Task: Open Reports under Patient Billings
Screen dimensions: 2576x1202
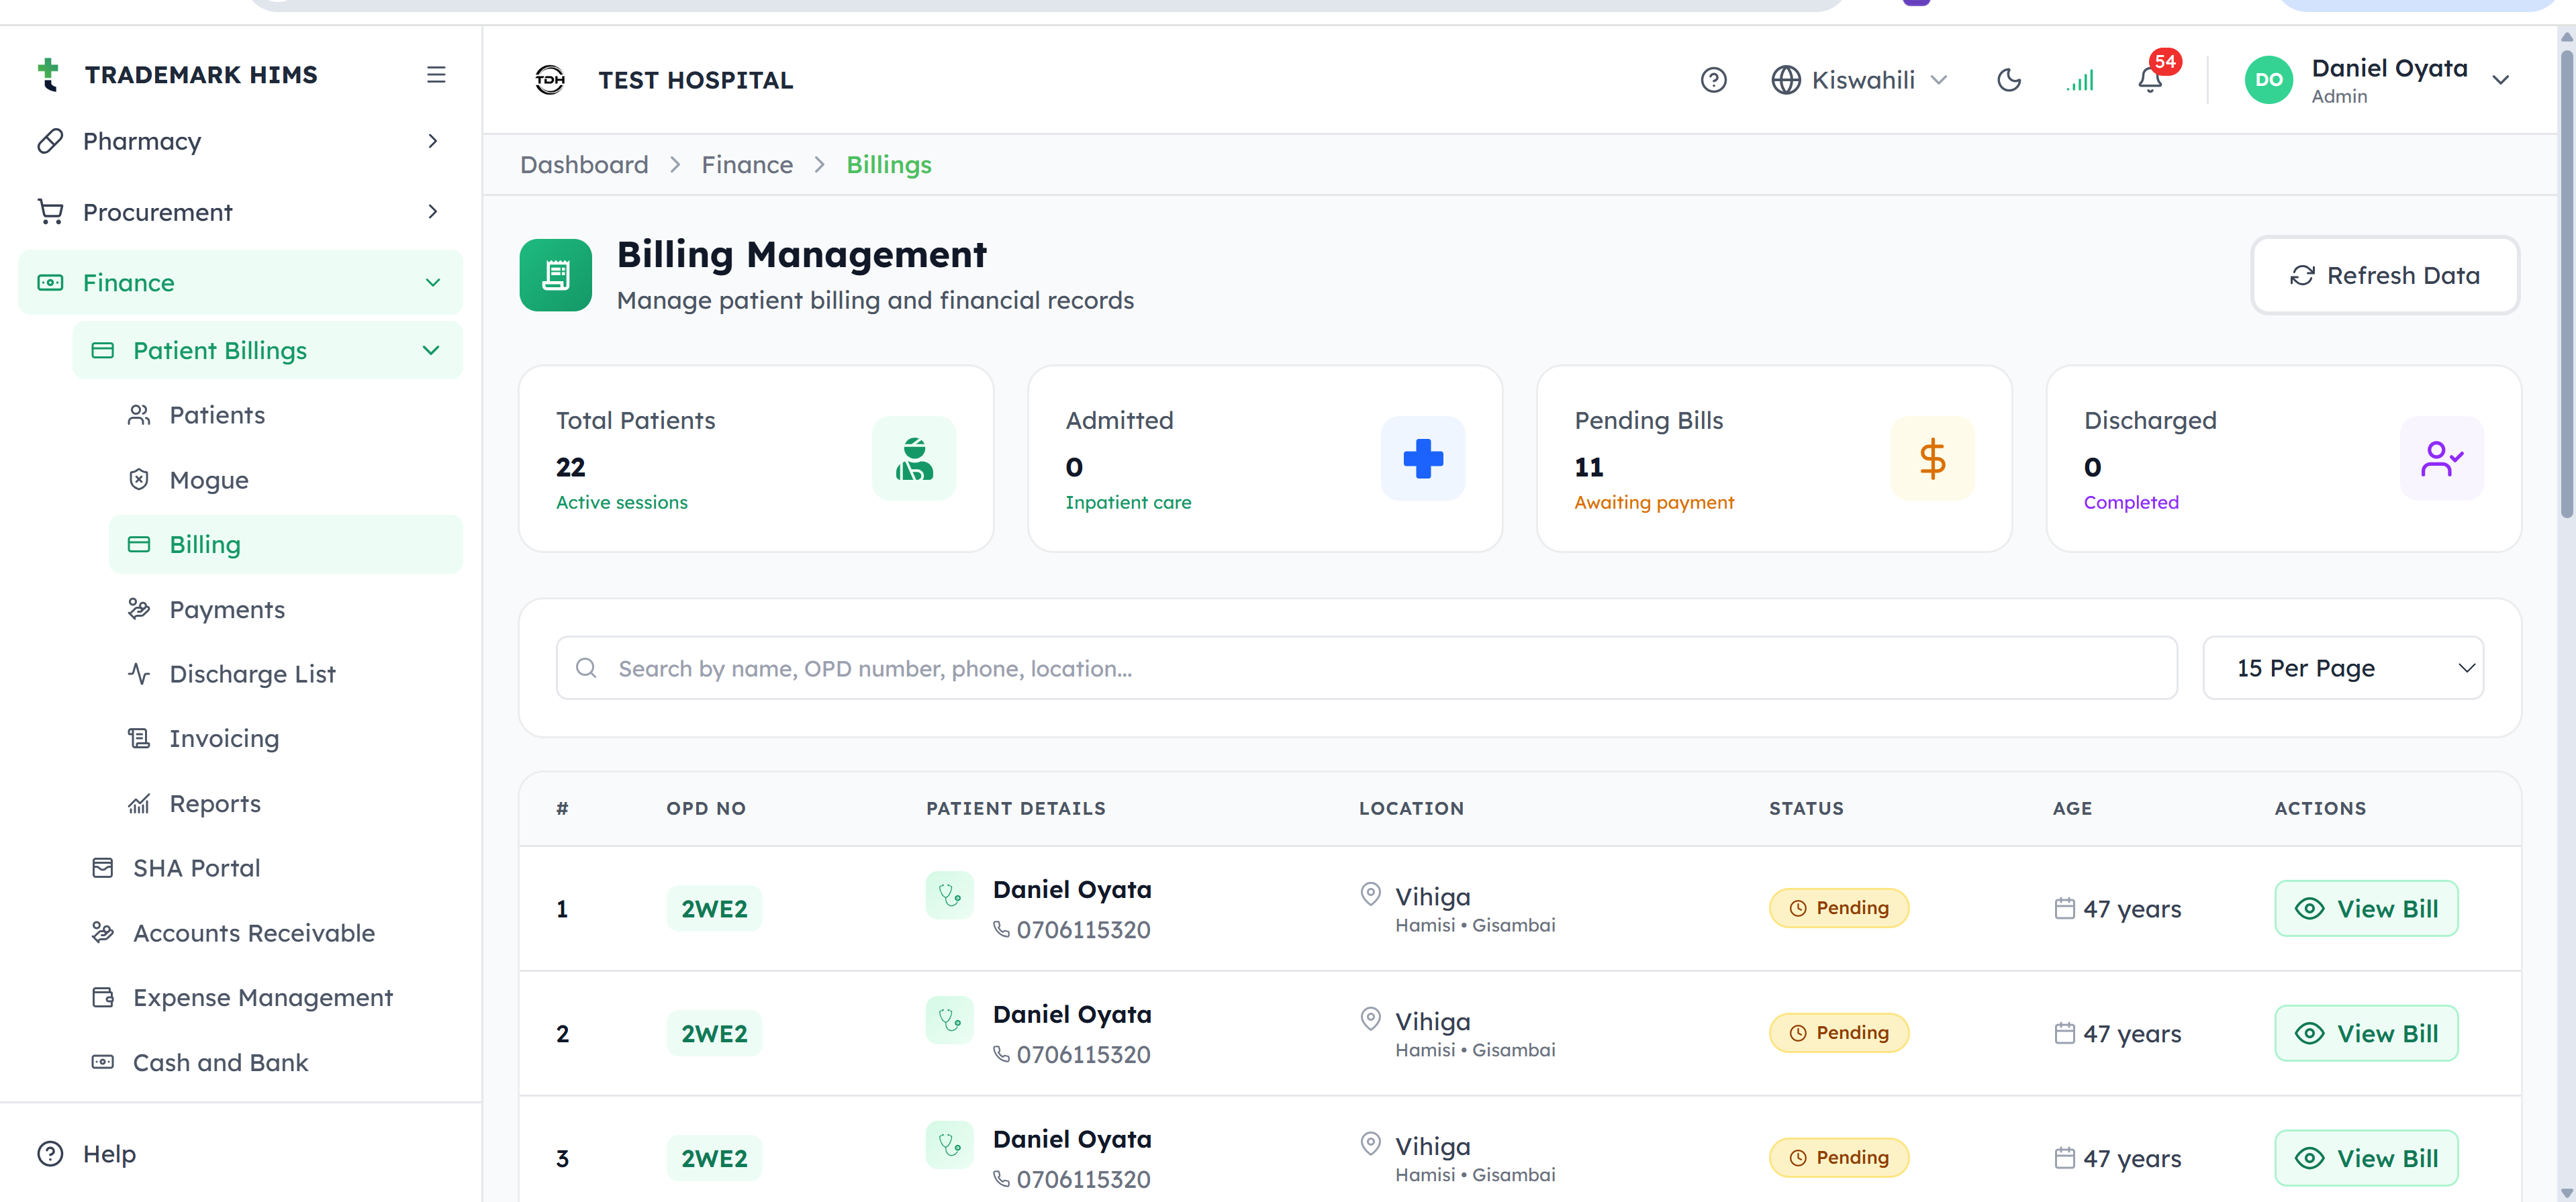Action: click(x=285, y=804)
